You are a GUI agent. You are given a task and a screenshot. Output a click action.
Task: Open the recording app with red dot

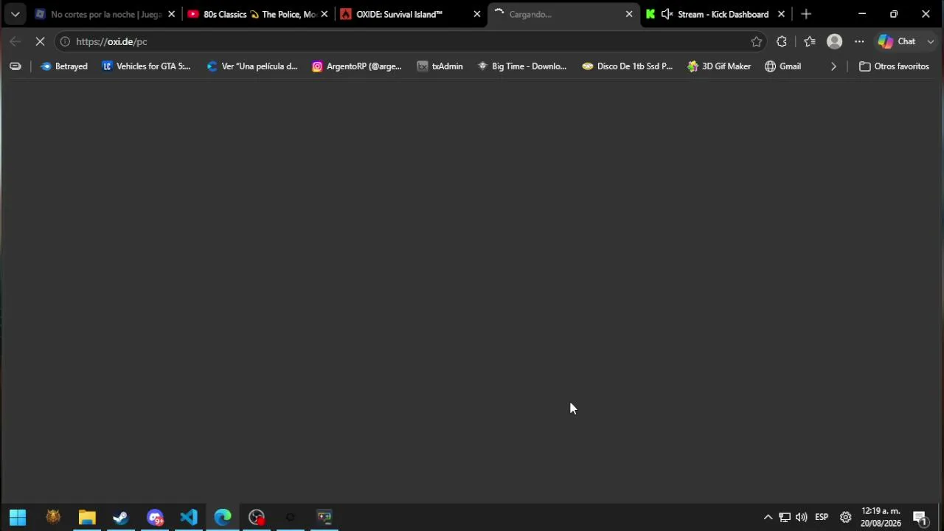[x=257, y=517]
